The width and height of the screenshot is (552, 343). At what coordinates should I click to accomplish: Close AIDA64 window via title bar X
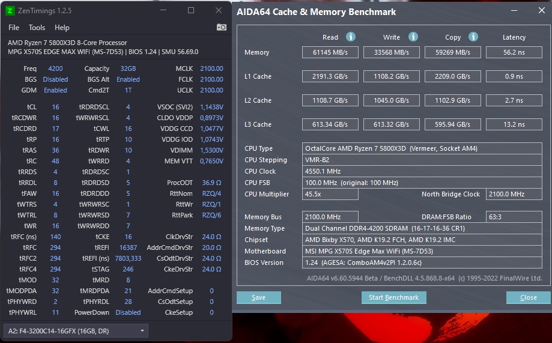pyautogui.click(x=542, y=11)
